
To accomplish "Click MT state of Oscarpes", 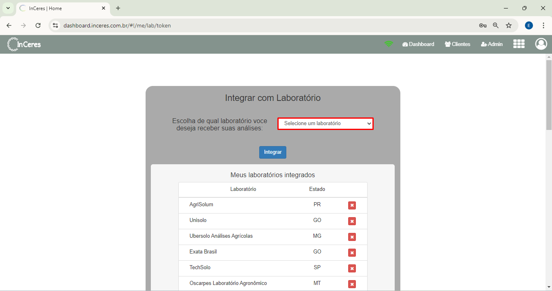I will pyautogui.click(x=317, y=283).
